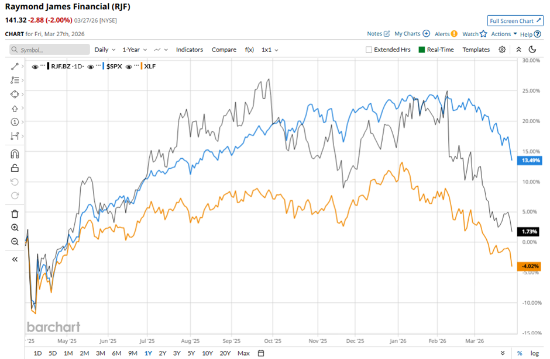The image size is (550, 359).
Task: Zoom out on the chart
Action: (x=15, y=242)
